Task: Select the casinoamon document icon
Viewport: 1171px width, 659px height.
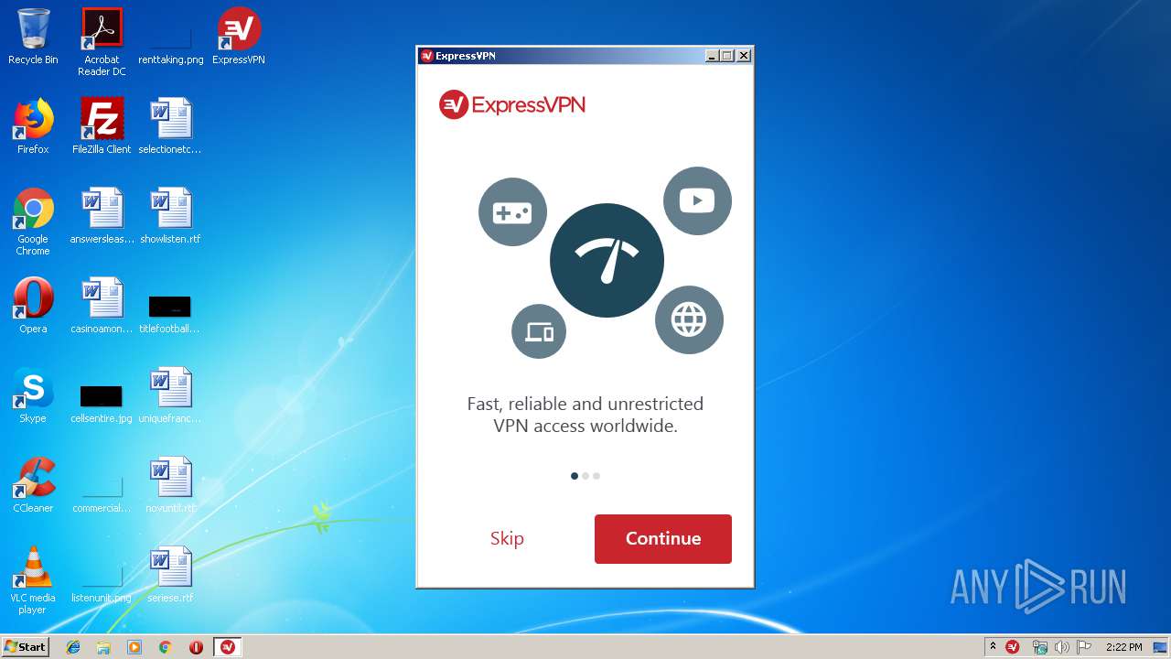Action: (102, 306)
